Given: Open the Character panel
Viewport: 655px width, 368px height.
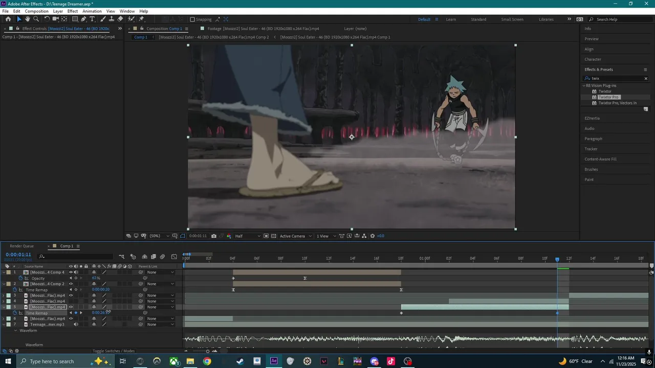Looking at the screenshot, I should coord(593,59).
